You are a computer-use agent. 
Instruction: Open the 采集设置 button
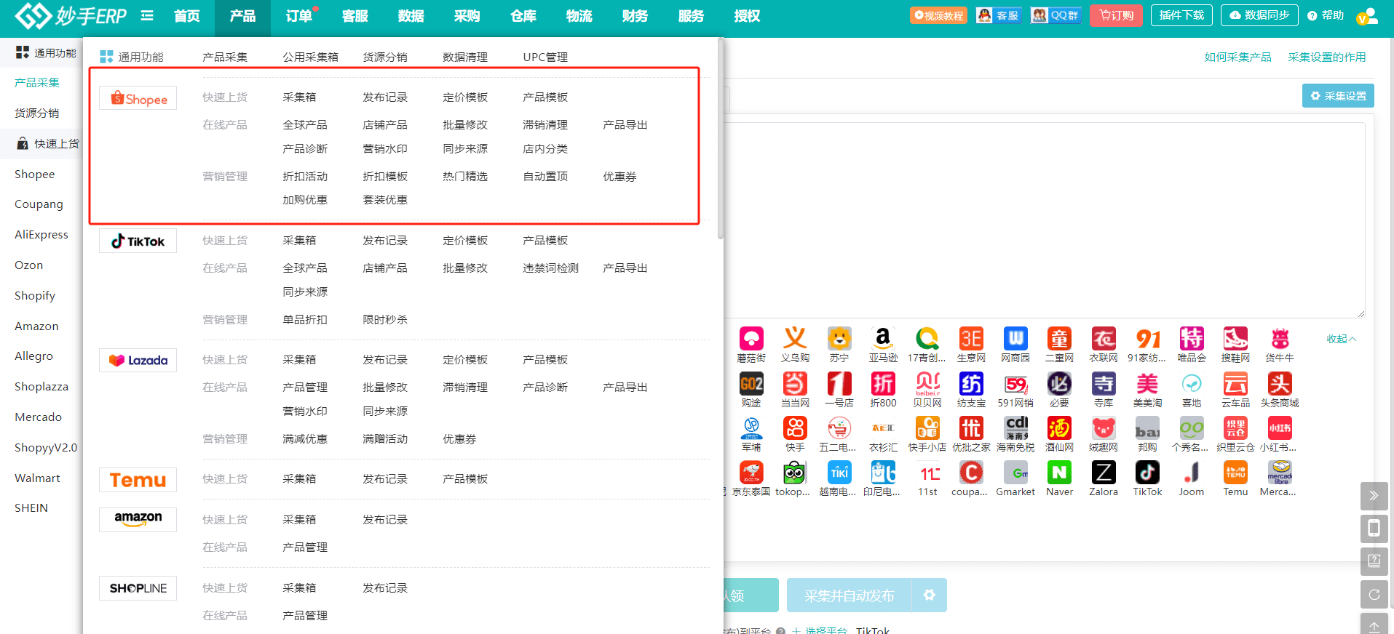(x=1338, y=96)
